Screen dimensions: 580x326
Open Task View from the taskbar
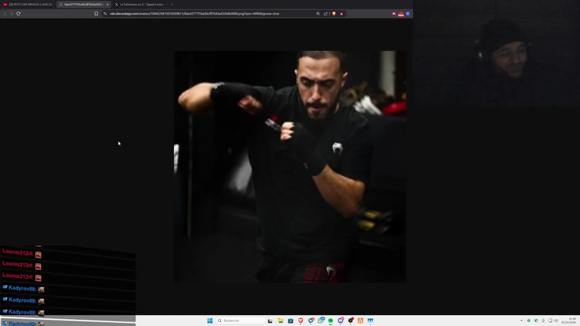pos(270,321)
